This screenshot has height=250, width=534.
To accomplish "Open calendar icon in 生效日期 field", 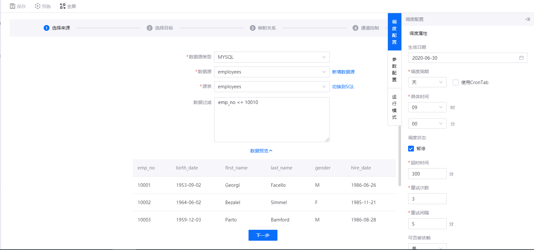I will (521, 58).
